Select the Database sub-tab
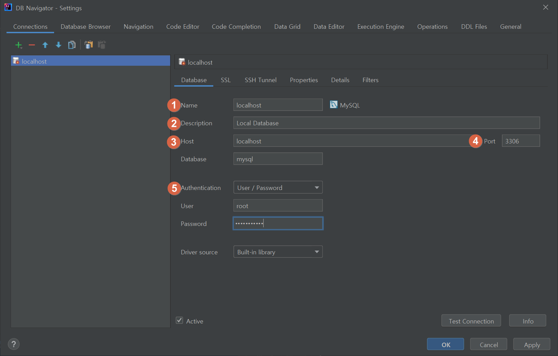Screen dimensions: 558x356 tap(194, 80)
